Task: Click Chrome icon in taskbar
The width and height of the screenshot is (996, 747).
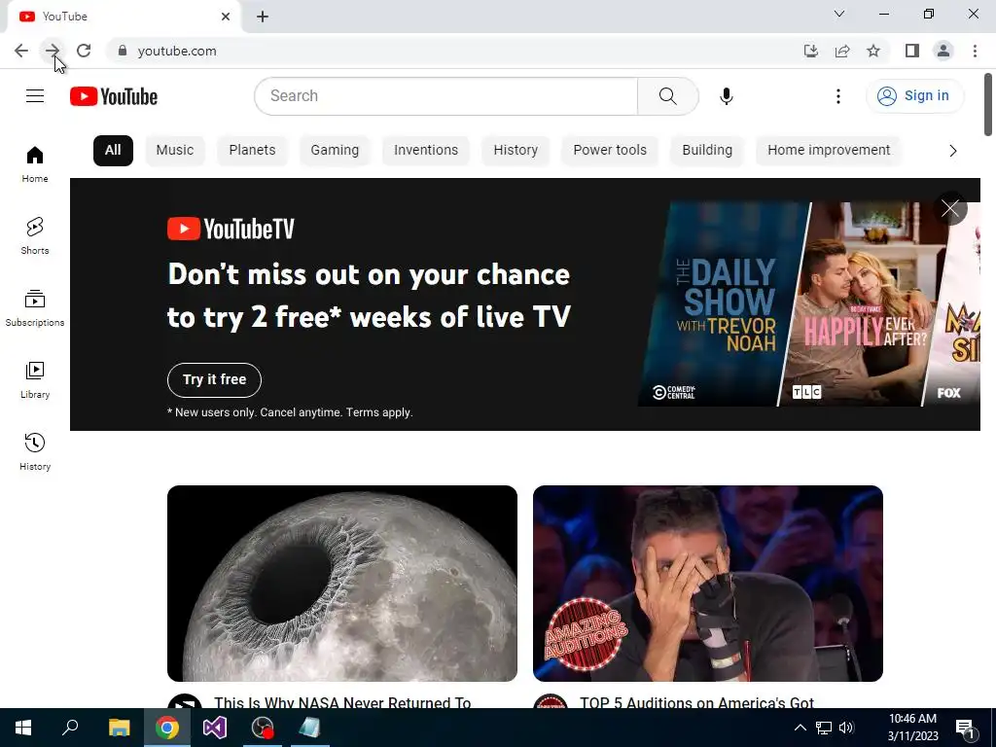Action: point(167,728)
